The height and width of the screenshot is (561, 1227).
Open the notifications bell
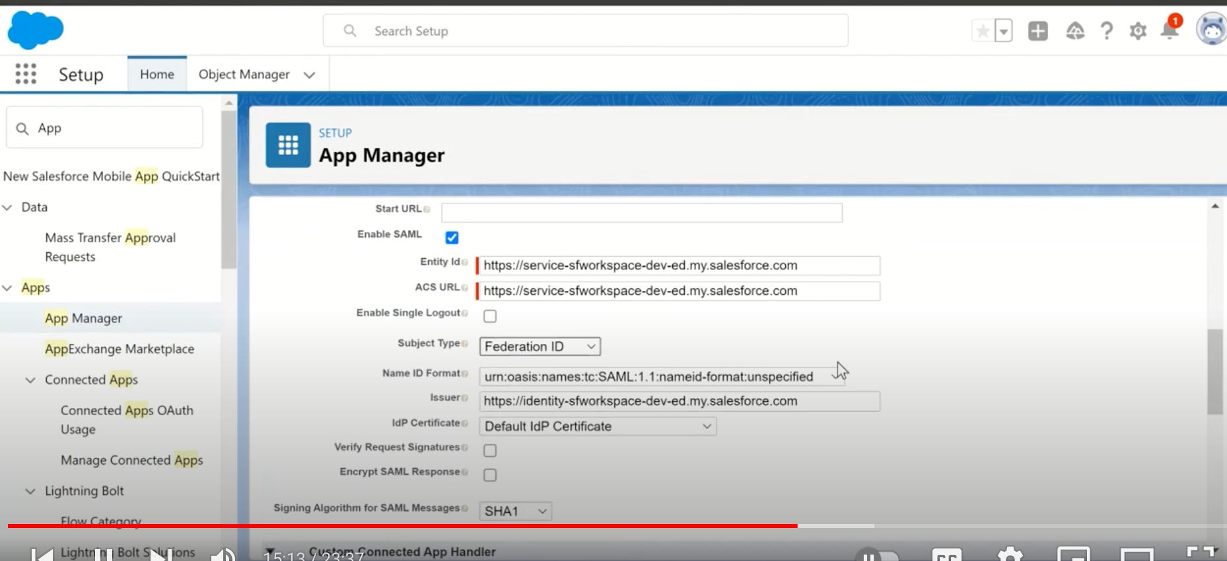1170,30
